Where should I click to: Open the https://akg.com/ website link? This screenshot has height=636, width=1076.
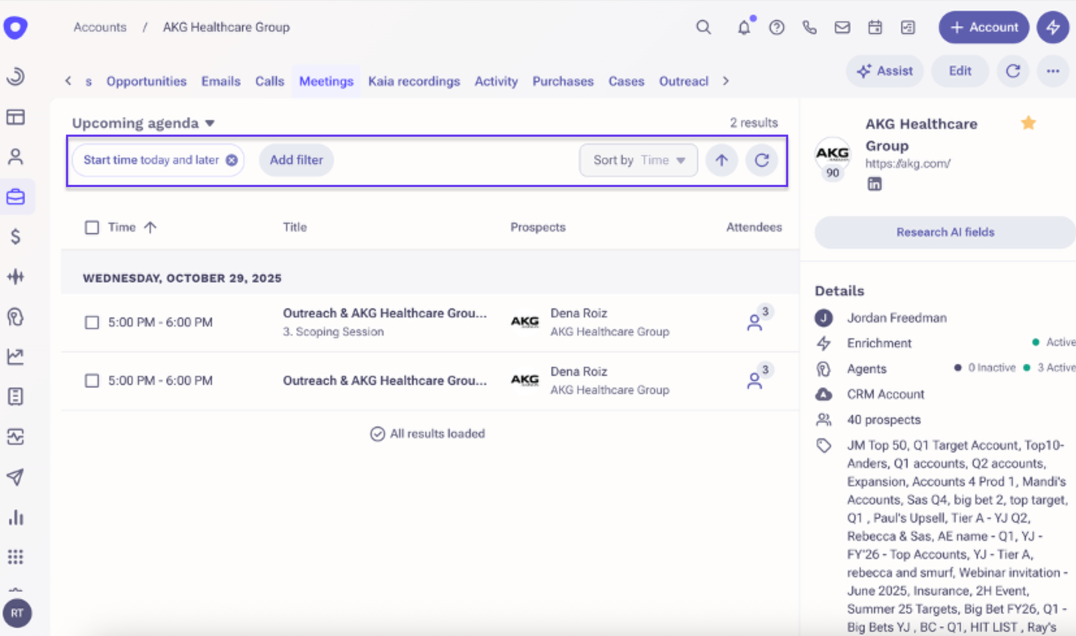click(908, 163)
